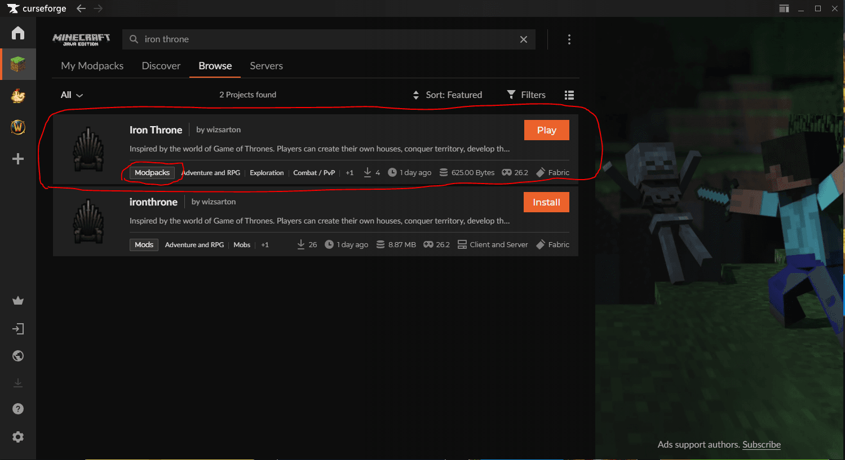Screen dimensions: 845x460
Task: Switch to My Modpacks tab
Action: tap(92, 66)
